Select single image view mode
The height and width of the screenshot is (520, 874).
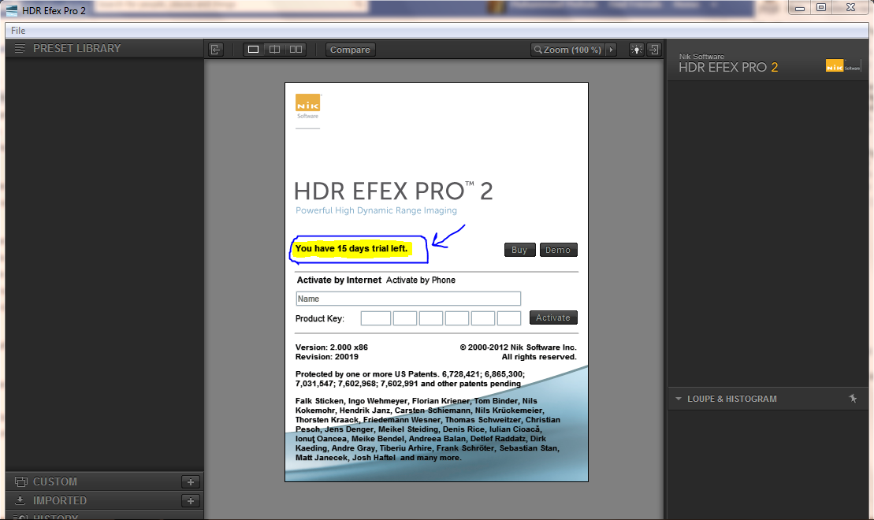(x=253, y=50)
